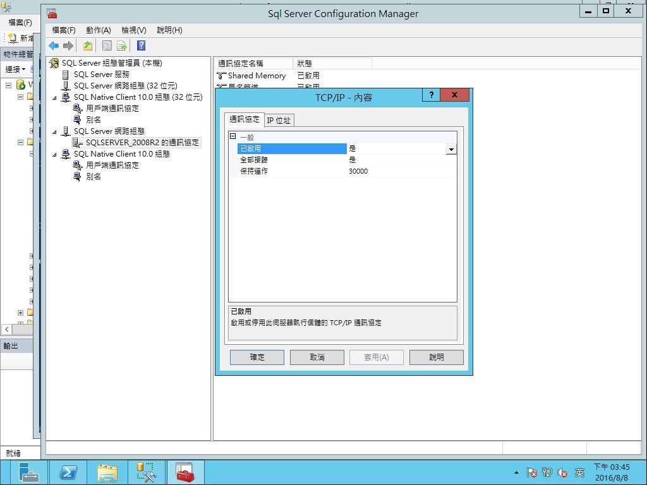Screen dimensions: 647x485
Task: Minimize the Sql Server Configuration Manager window
Action: (588, 11)
